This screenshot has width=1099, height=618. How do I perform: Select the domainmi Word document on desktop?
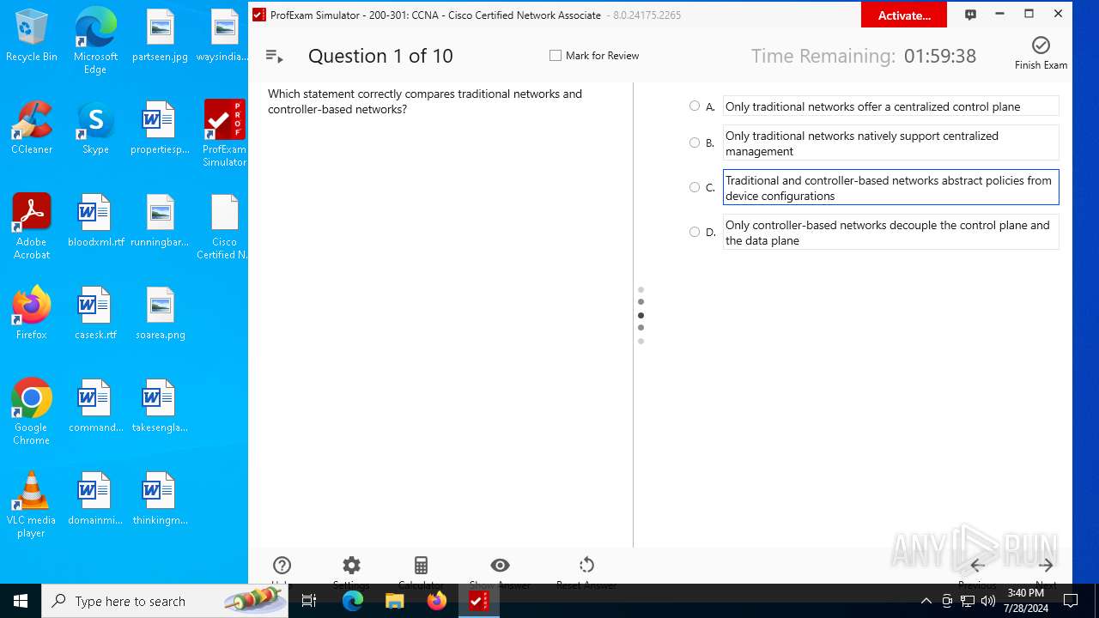[95, 499]
